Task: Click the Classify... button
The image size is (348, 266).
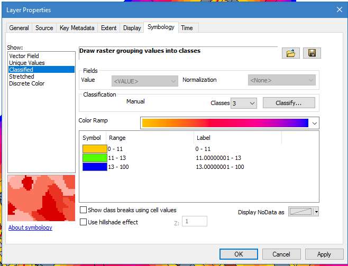Action: click(288, 103)
